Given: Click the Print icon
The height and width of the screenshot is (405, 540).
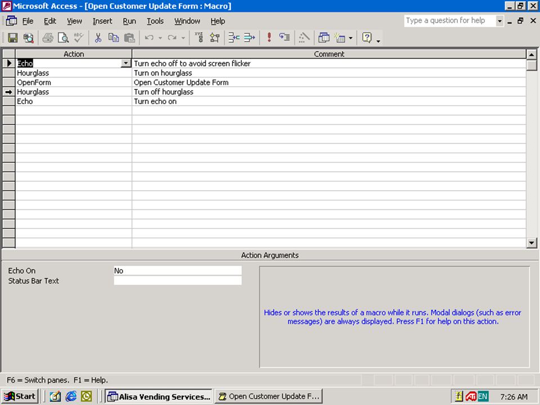Looking at the screenshot, I should [48, 38].
